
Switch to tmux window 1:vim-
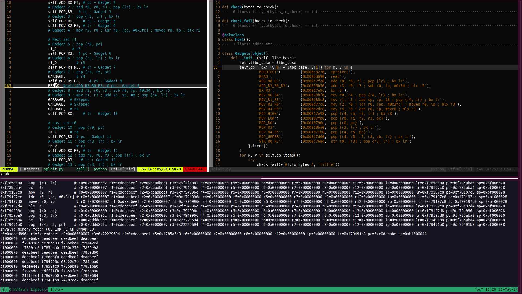pos(57,289)
